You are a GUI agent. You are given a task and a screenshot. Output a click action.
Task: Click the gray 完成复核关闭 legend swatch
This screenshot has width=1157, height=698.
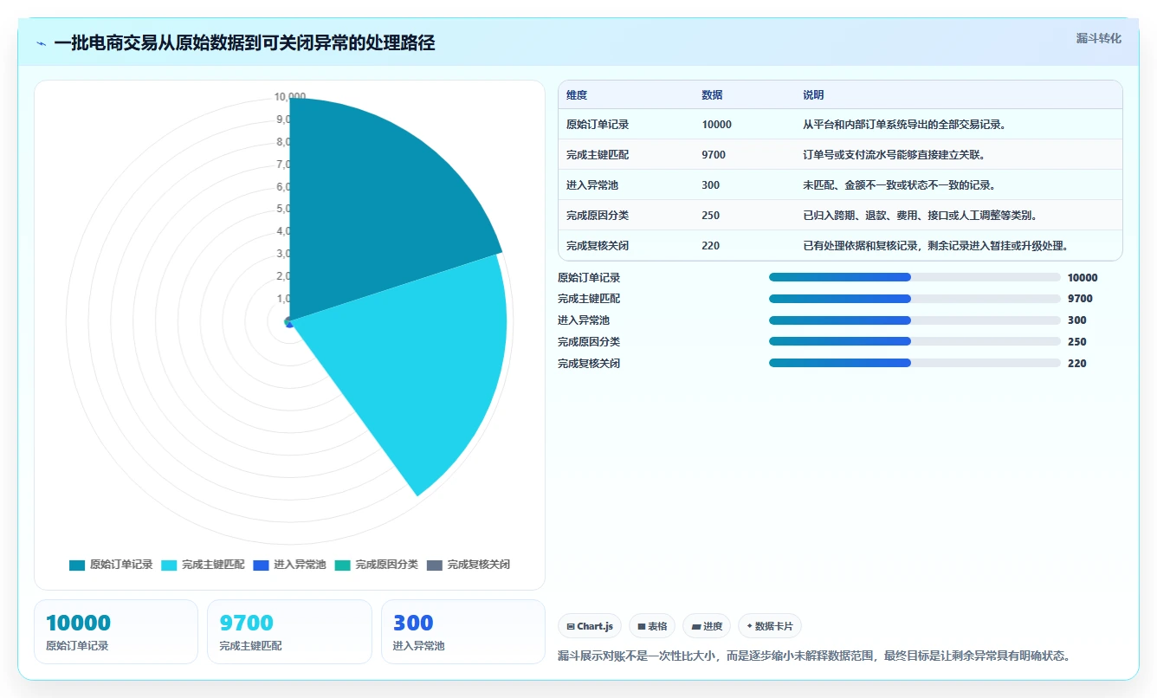435,565
